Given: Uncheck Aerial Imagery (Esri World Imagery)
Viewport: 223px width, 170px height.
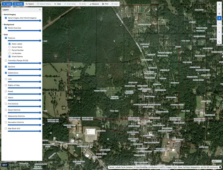Looking at the screenshot, I should coord(6,18).
